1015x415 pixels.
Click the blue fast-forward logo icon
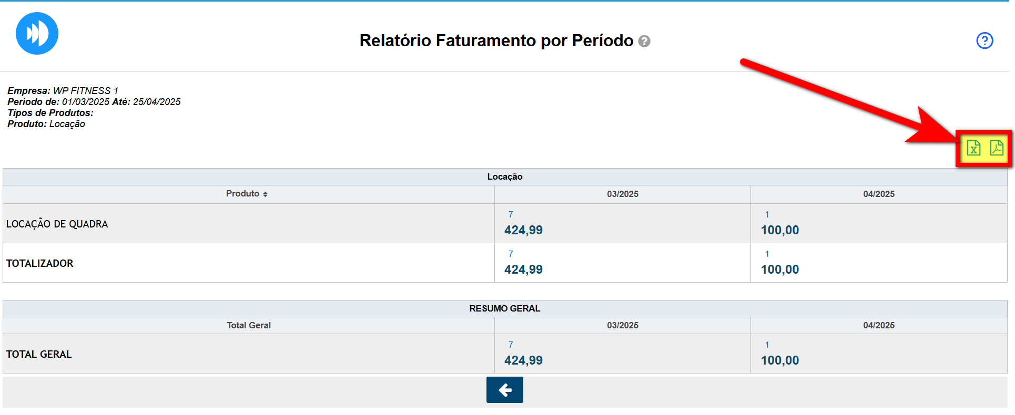37,34
